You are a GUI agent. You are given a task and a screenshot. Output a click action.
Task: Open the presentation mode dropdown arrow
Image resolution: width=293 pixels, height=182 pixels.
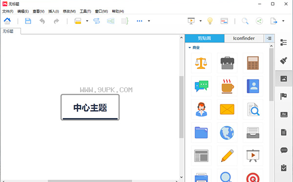201,21
